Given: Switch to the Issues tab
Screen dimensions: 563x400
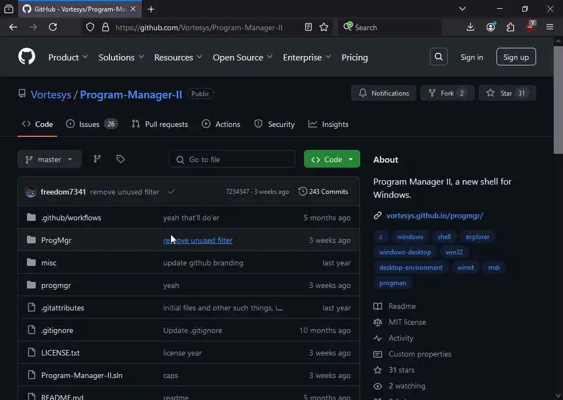Looking at the screenshot, I should [x=92, y=124].
